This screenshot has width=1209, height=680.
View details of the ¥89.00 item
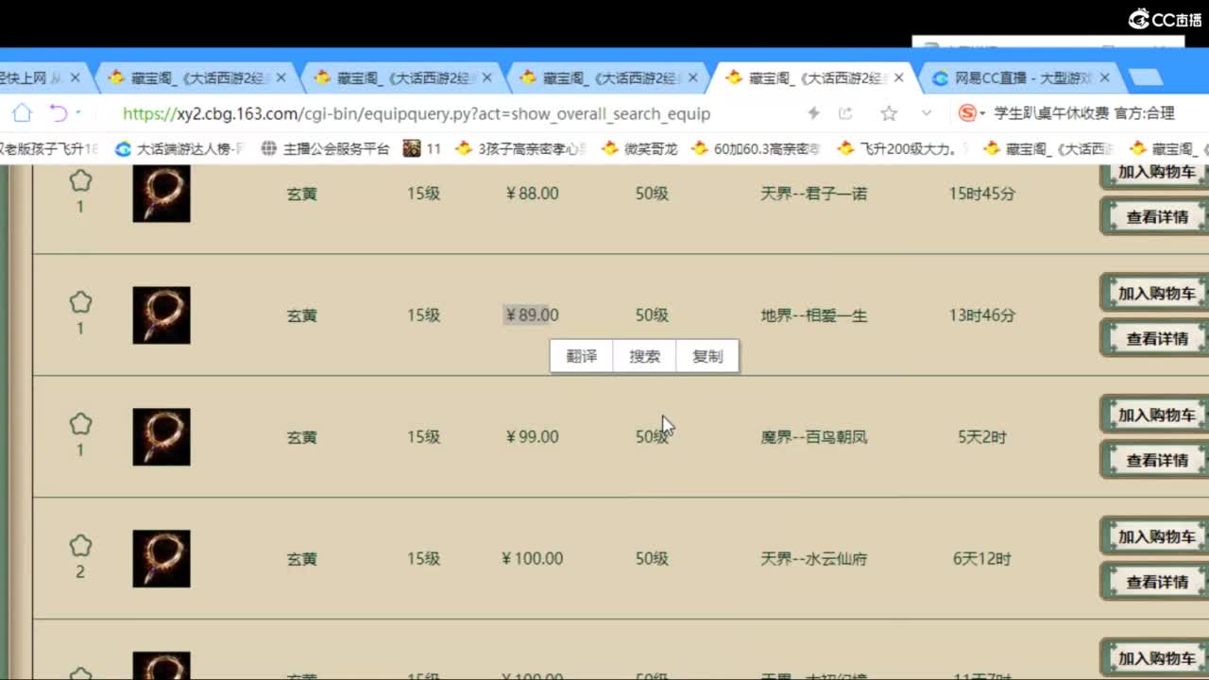pyautogui.click(x=1156, y=338)
